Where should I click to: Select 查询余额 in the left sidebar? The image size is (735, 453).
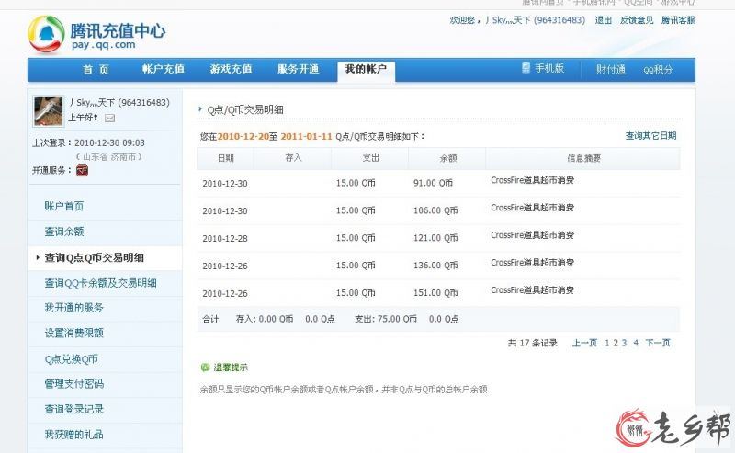pos(64,232)
